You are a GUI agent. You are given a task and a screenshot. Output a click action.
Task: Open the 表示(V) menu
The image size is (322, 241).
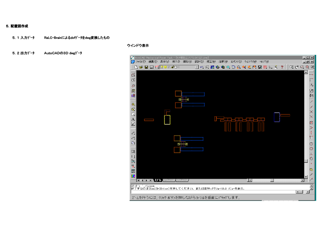(x=165, y=61)
